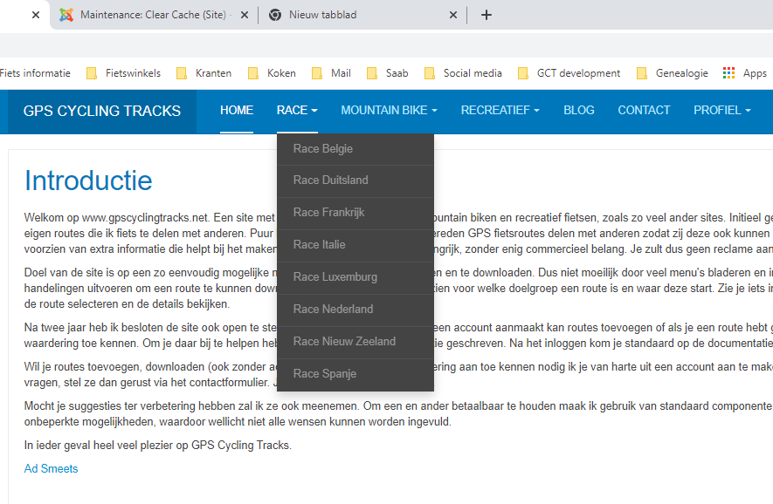The height and width of the screenshot is (504, 773).
Task: Close the Nieuw tabblad tab
Action: [x=453, y=15]
